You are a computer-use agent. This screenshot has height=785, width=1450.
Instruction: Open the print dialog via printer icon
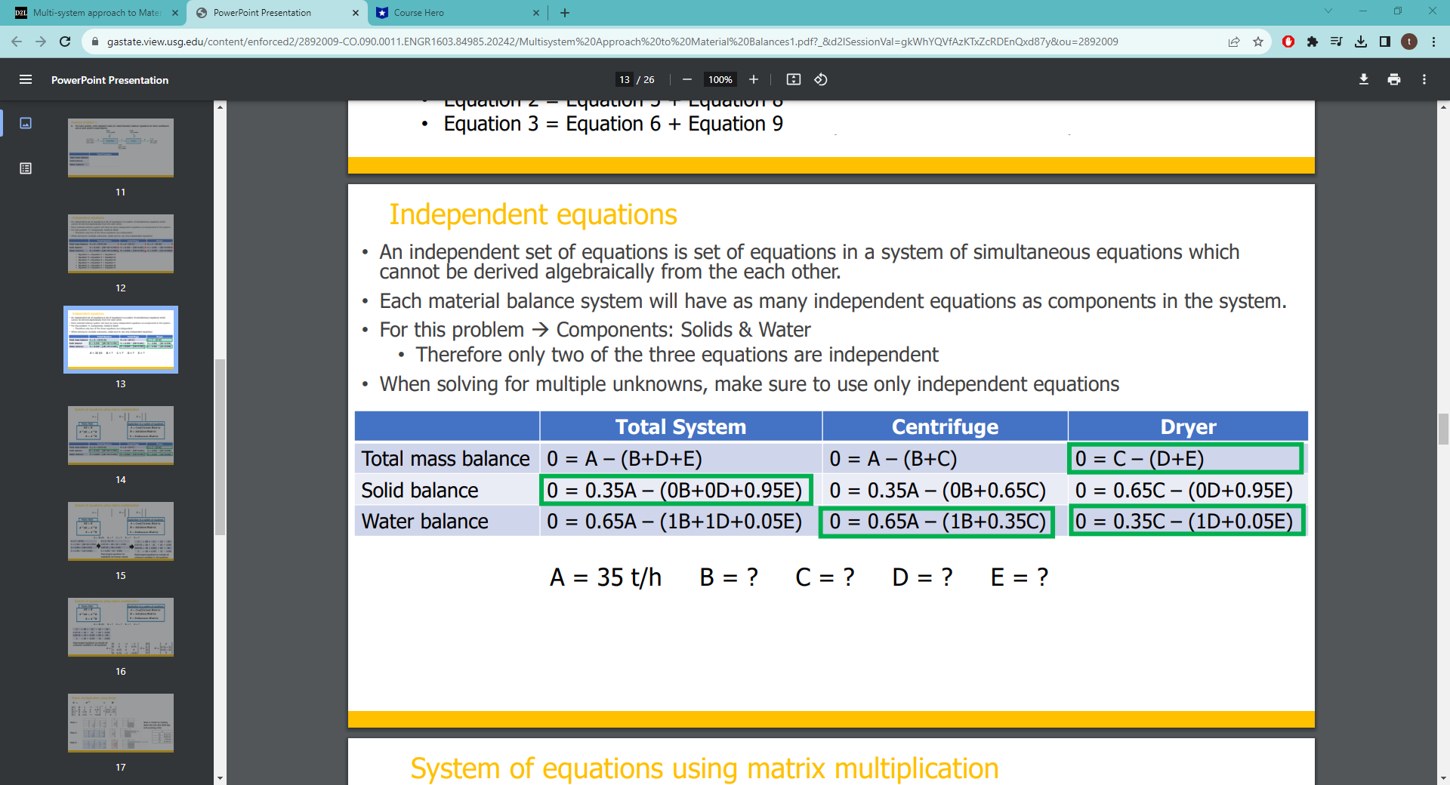click(1393, 79)
